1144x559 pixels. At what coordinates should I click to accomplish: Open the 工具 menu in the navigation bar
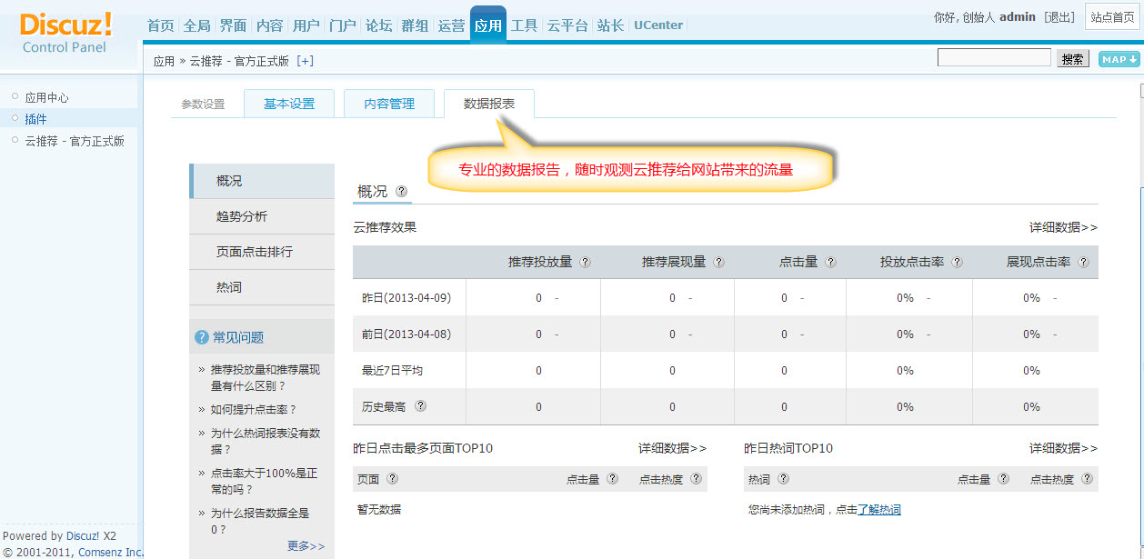click(525, 25)
